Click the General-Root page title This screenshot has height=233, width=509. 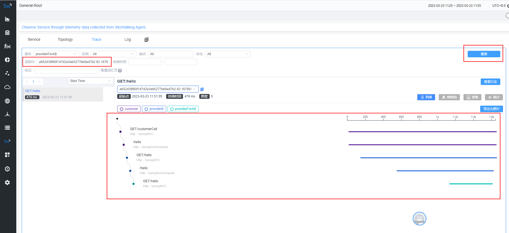30,5
